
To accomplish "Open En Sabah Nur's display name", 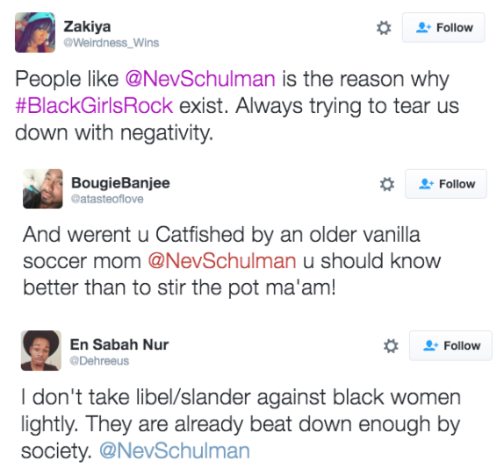I will [x=119, y=344].
